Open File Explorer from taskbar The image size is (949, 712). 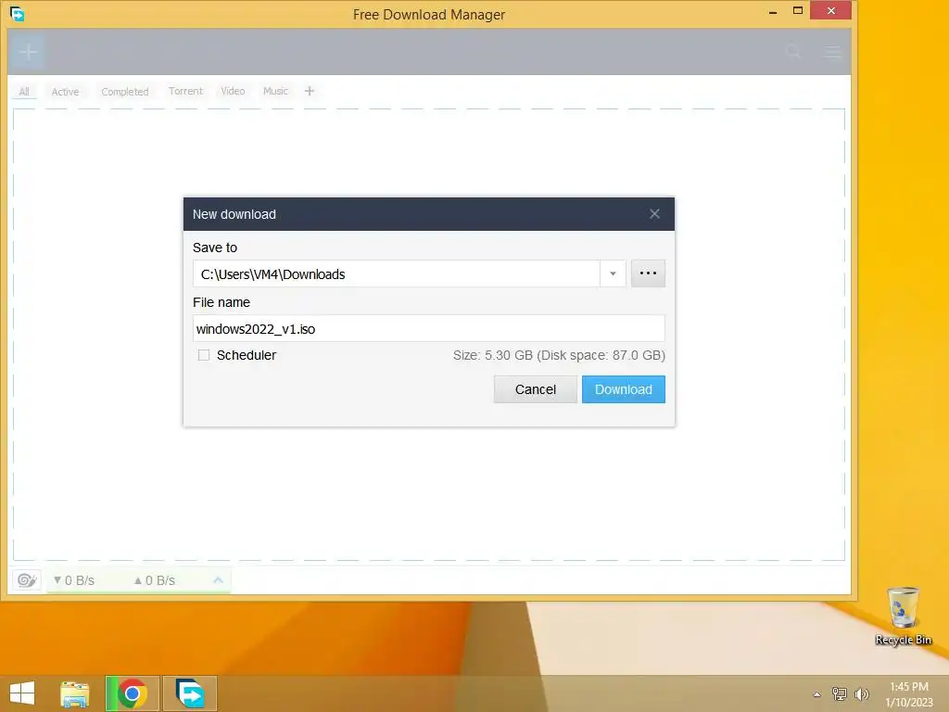click(x=74, y=693)
